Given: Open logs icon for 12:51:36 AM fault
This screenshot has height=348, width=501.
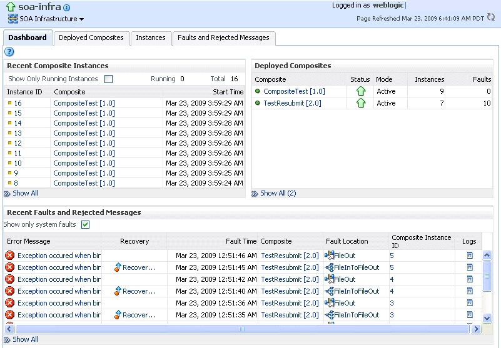Looking at the screenshot, I should [470, 302].
